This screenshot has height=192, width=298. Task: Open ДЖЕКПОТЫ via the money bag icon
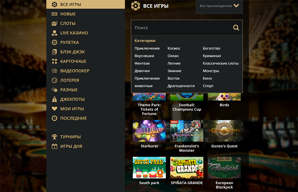[x=54, y=99]
